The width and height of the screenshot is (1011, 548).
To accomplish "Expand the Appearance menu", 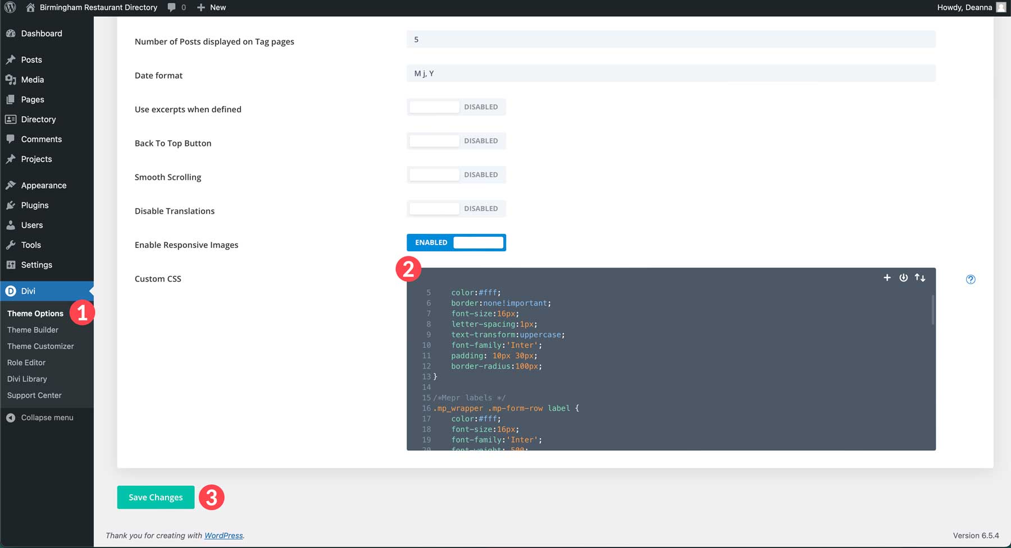I will (43, 185).
